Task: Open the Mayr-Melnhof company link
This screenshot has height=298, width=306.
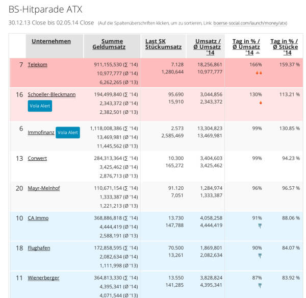Action: (x=44, y=188)
